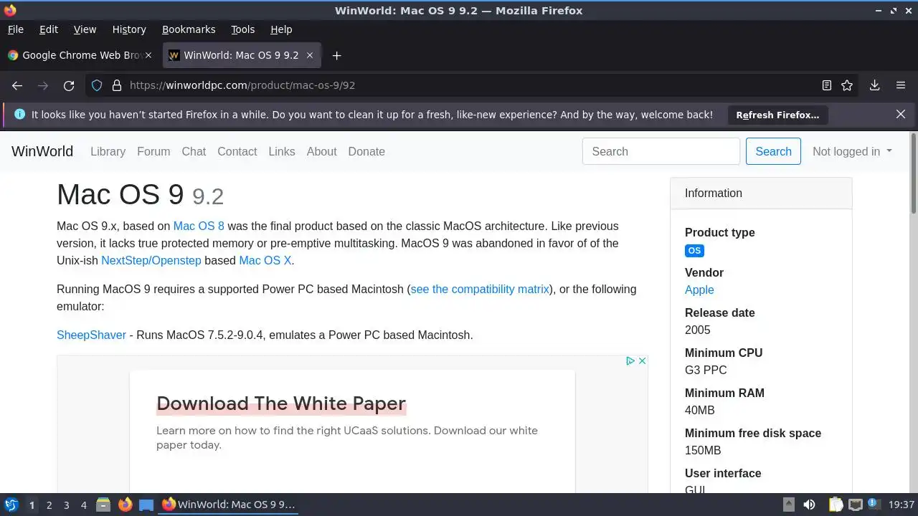Click the Refresh Firefox button

777,115
